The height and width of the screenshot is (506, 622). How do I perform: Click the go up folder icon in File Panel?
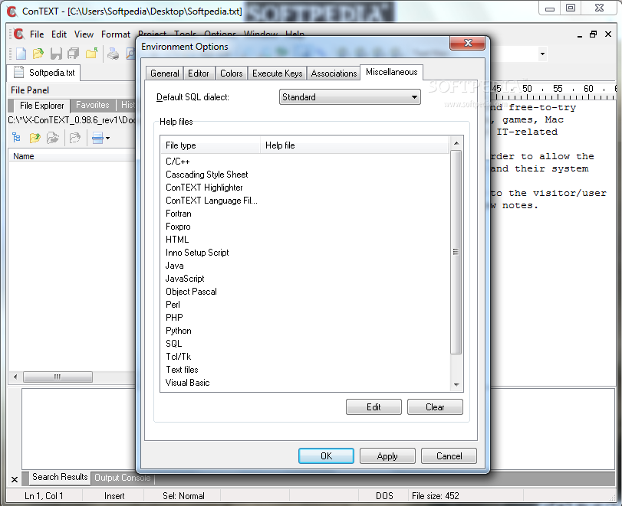35,138
